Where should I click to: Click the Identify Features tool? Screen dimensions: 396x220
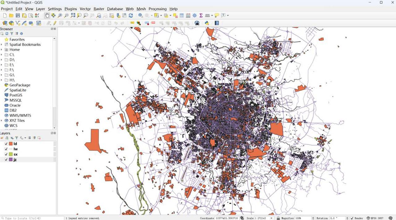[x=141, y=15]
